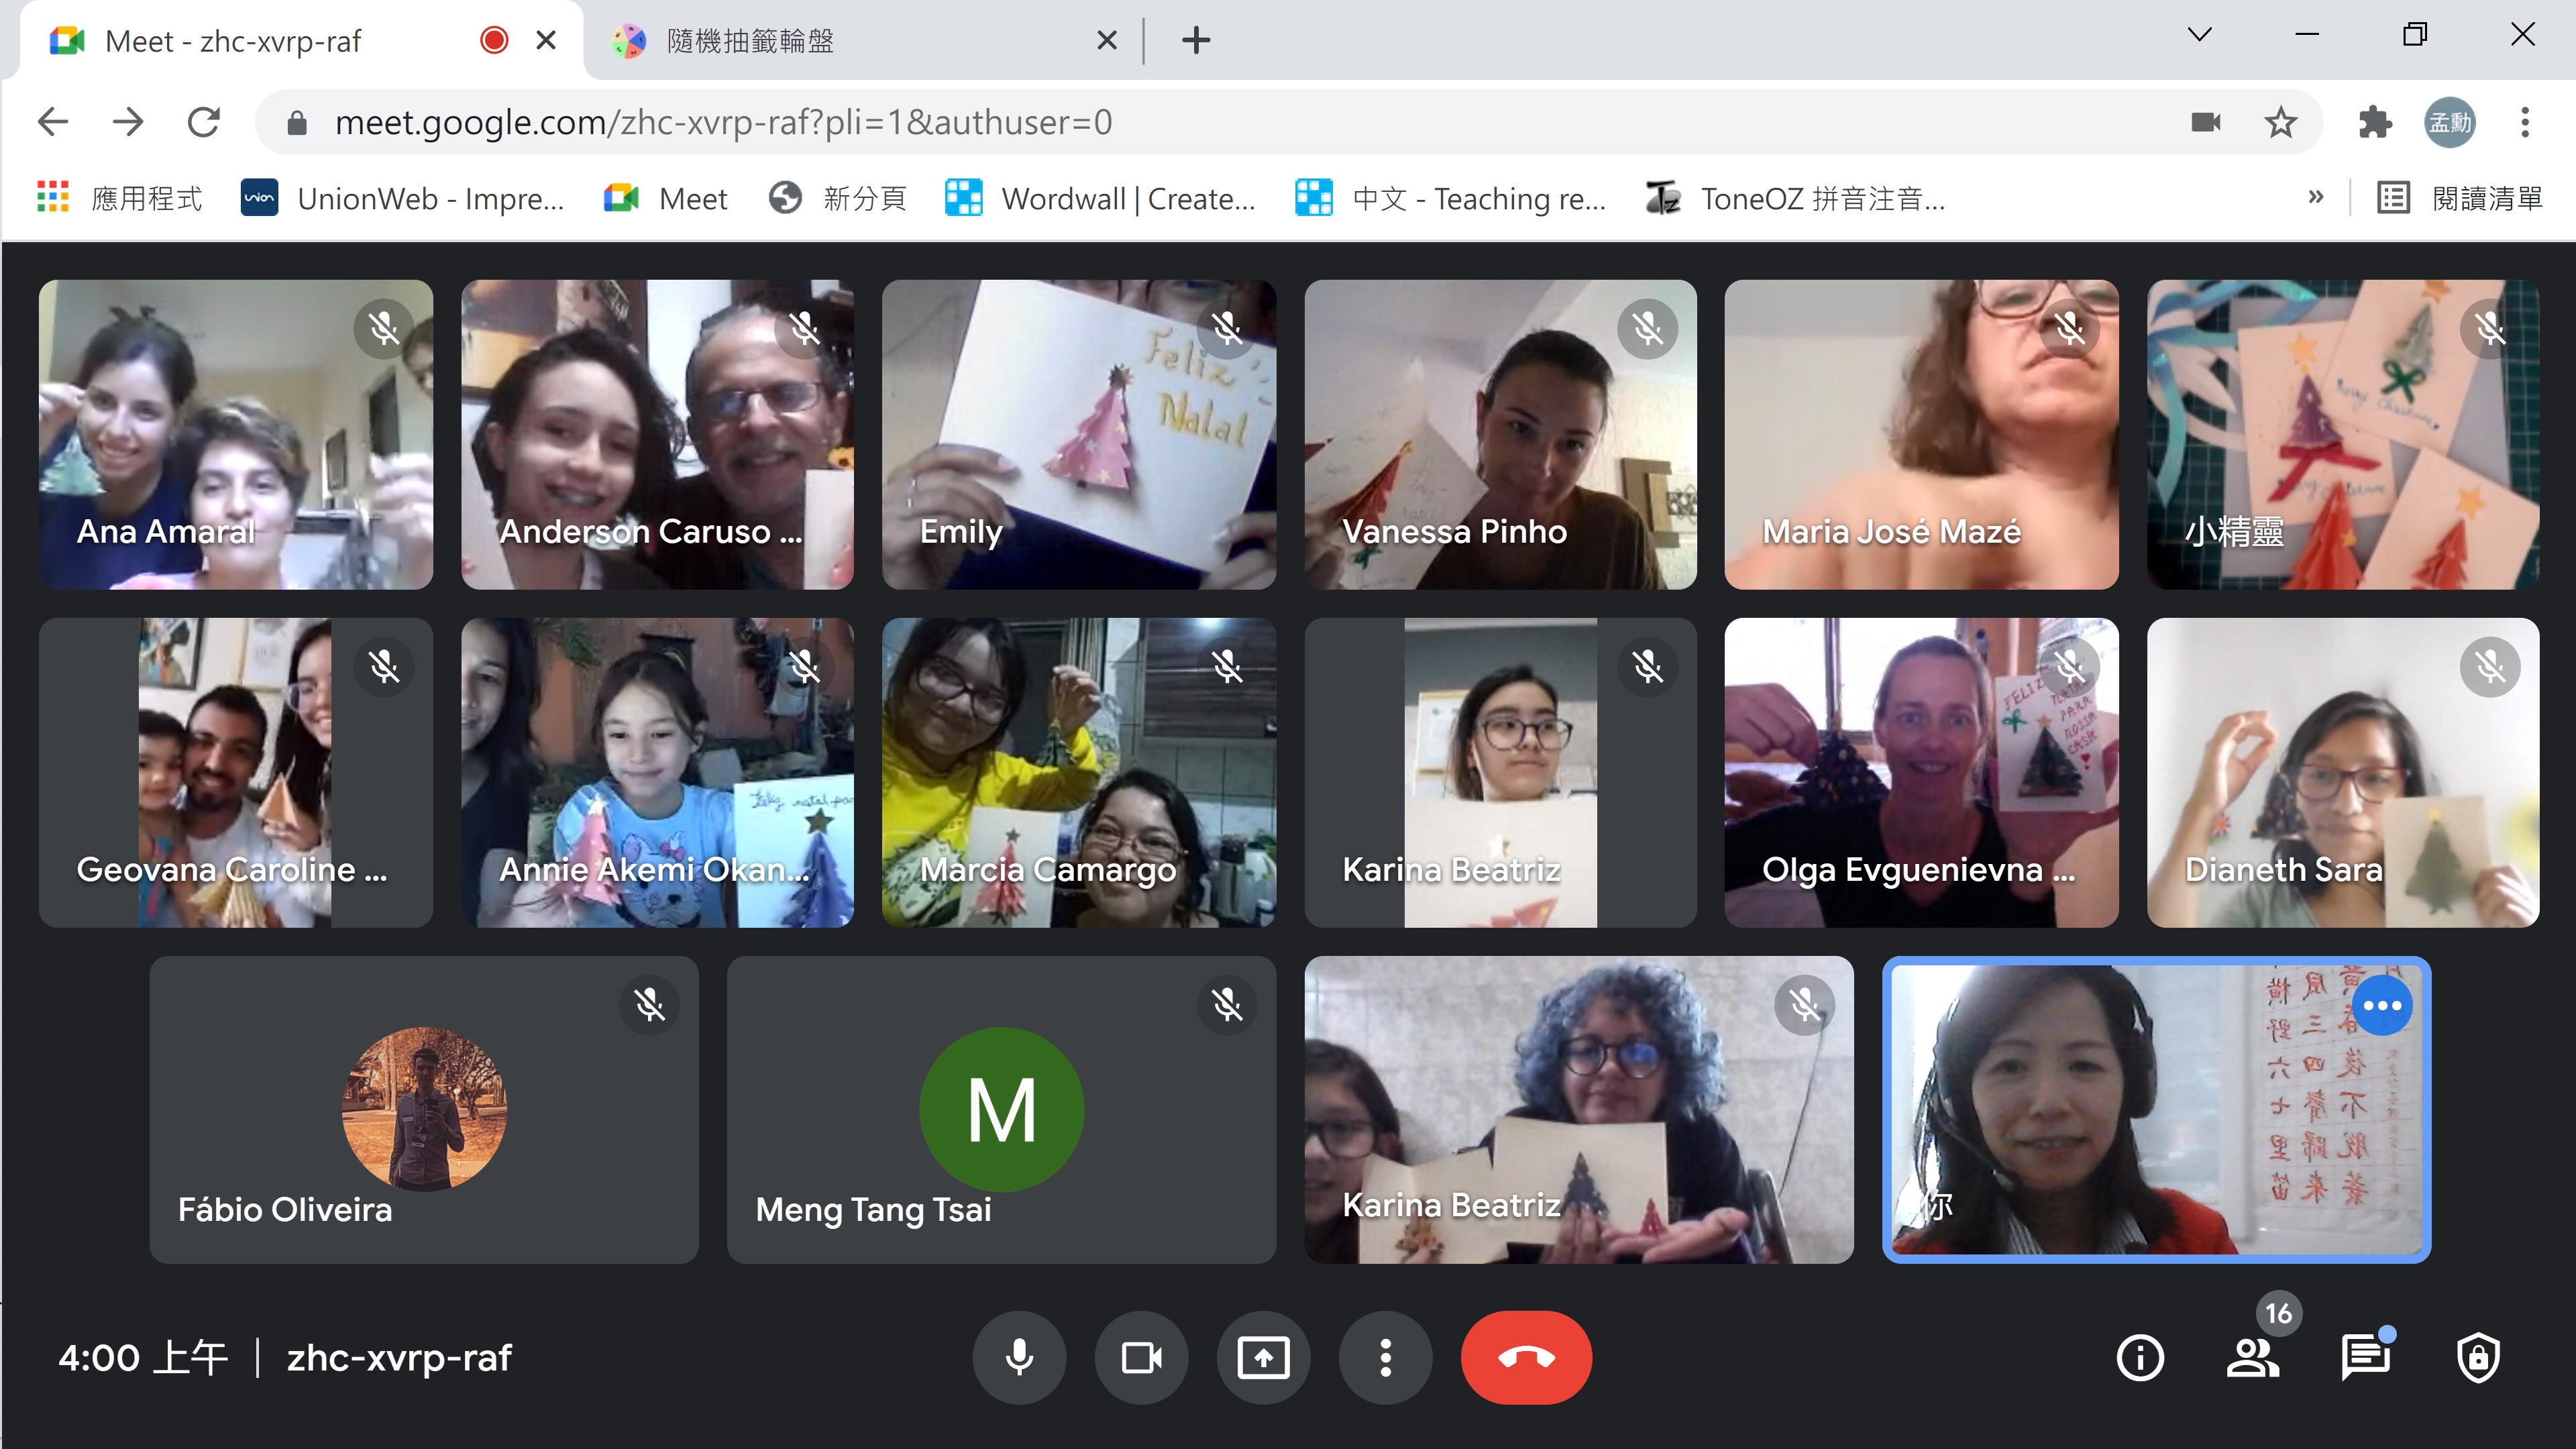Open host controls shield icon
Viewport: 2576px width, 1449px height.
coord(2478,1358)
